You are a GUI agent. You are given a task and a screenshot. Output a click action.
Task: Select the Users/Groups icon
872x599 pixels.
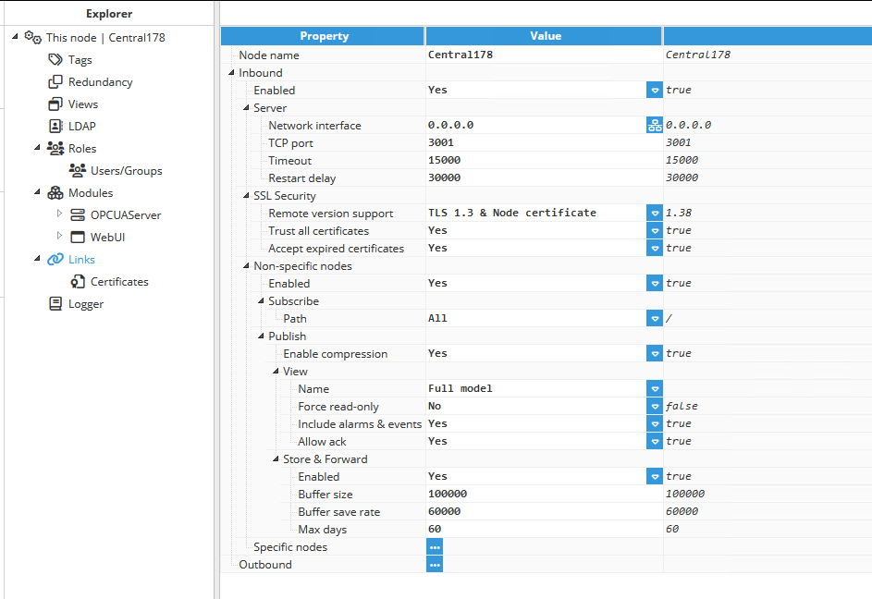point(78,170)
